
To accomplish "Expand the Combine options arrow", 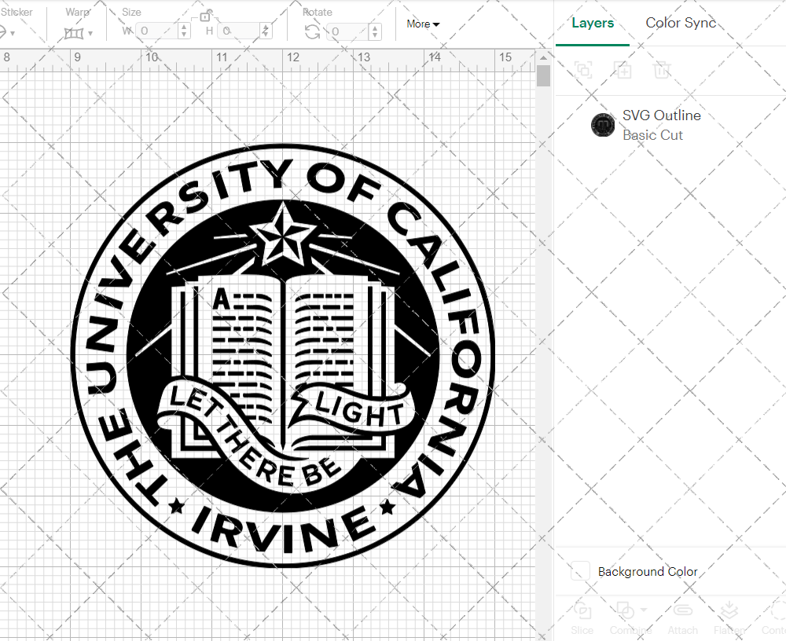I will click(643, 609).
